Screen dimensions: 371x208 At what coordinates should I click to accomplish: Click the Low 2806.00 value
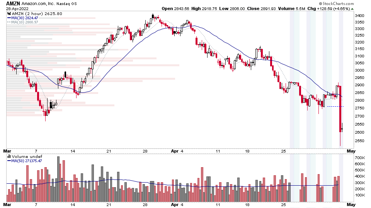(232, 8)
